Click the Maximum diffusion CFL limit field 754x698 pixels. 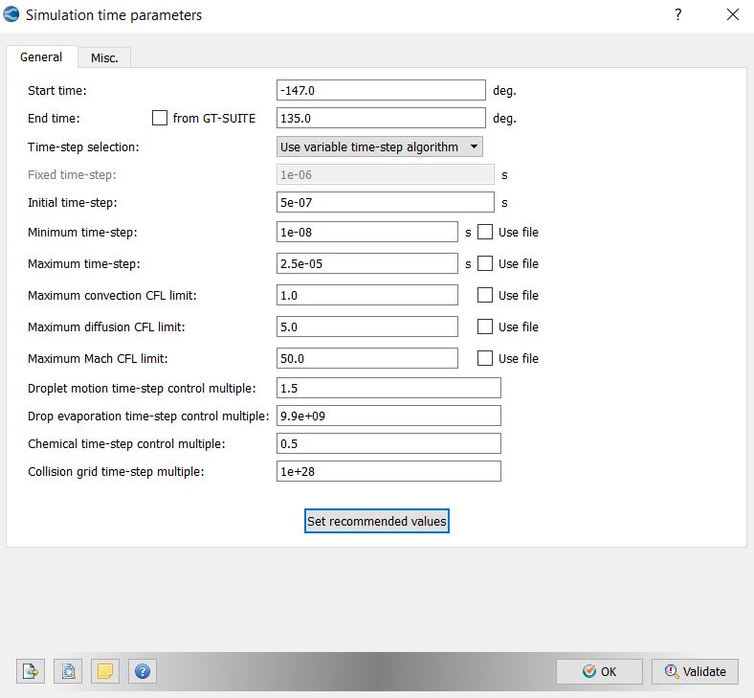pos(366,326)
